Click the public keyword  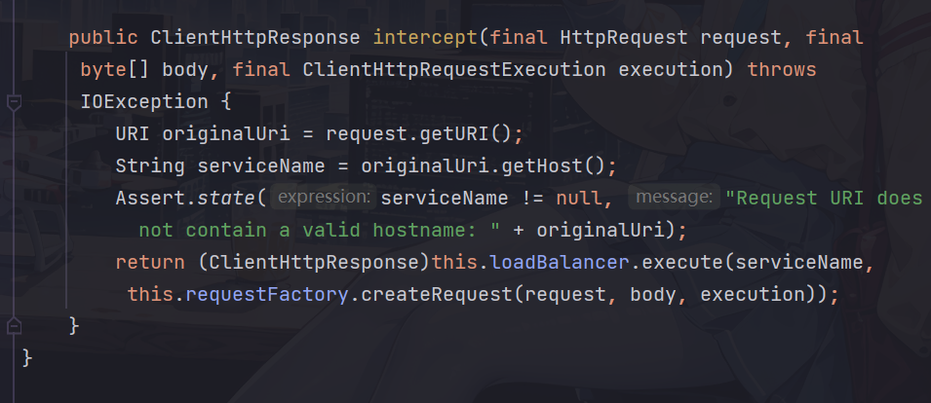click(x=103, y=38)
